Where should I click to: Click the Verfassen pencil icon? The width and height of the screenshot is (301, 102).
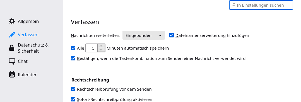pos(12,35)
